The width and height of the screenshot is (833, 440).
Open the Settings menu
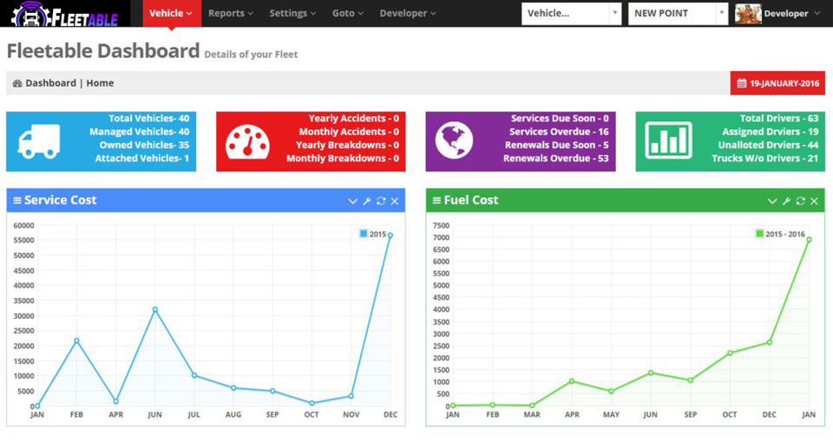292,14
